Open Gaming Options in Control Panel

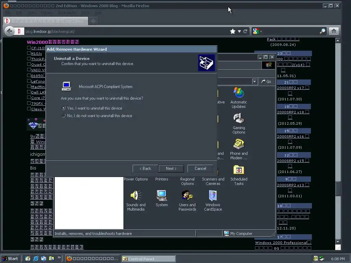239,123
